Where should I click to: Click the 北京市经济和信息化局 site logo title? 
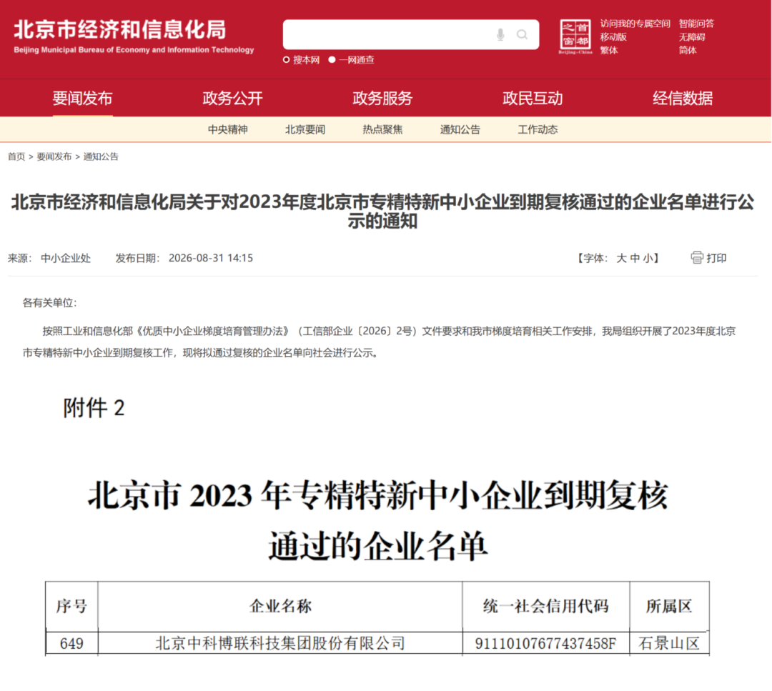(120, 29)
